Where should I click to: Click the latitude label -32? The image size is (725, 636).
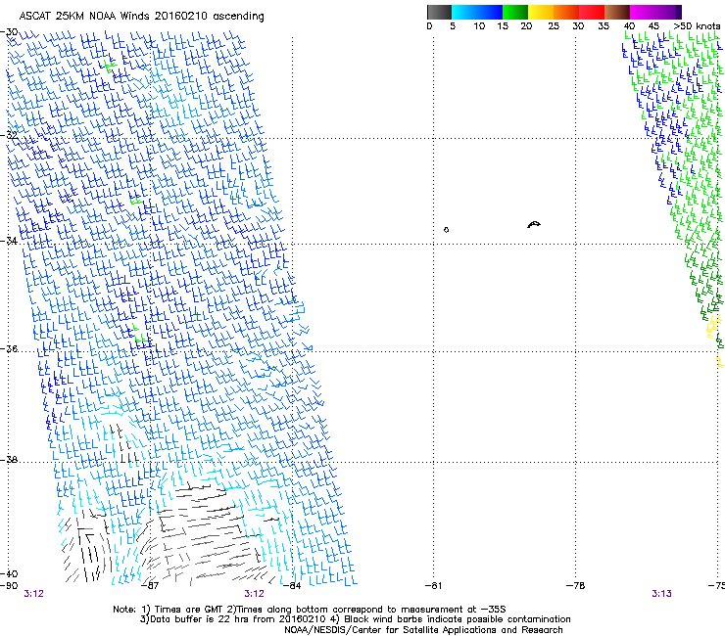click(10, 135)
